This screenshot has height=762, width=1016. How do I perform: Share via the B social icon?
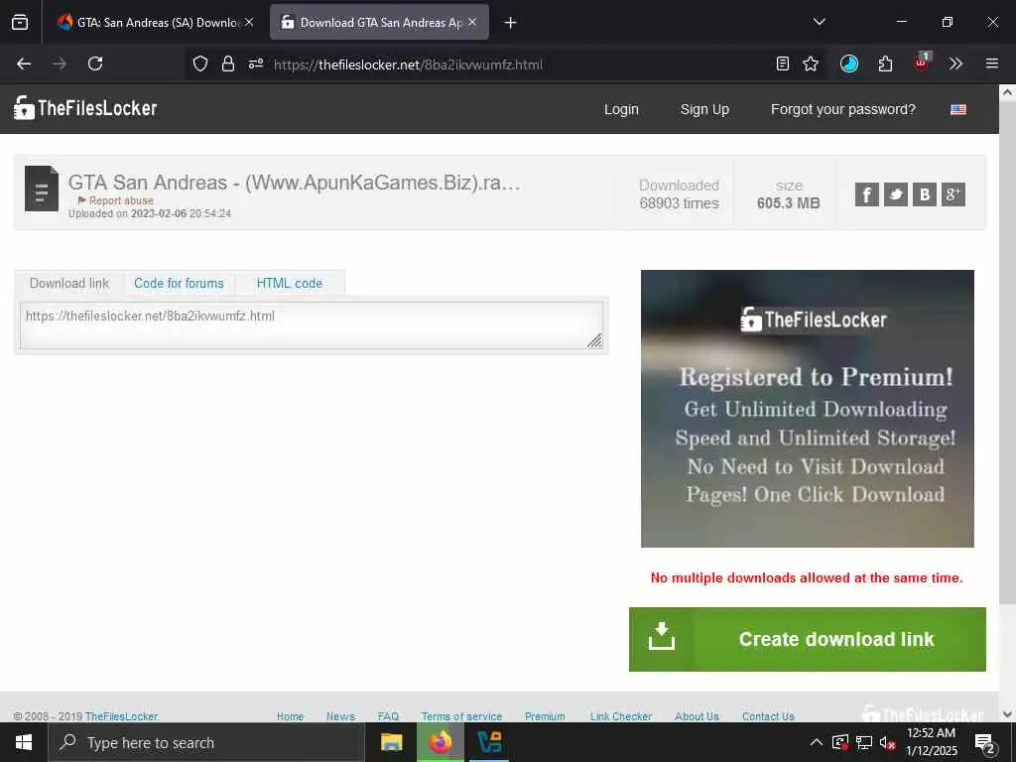(925, 194)
